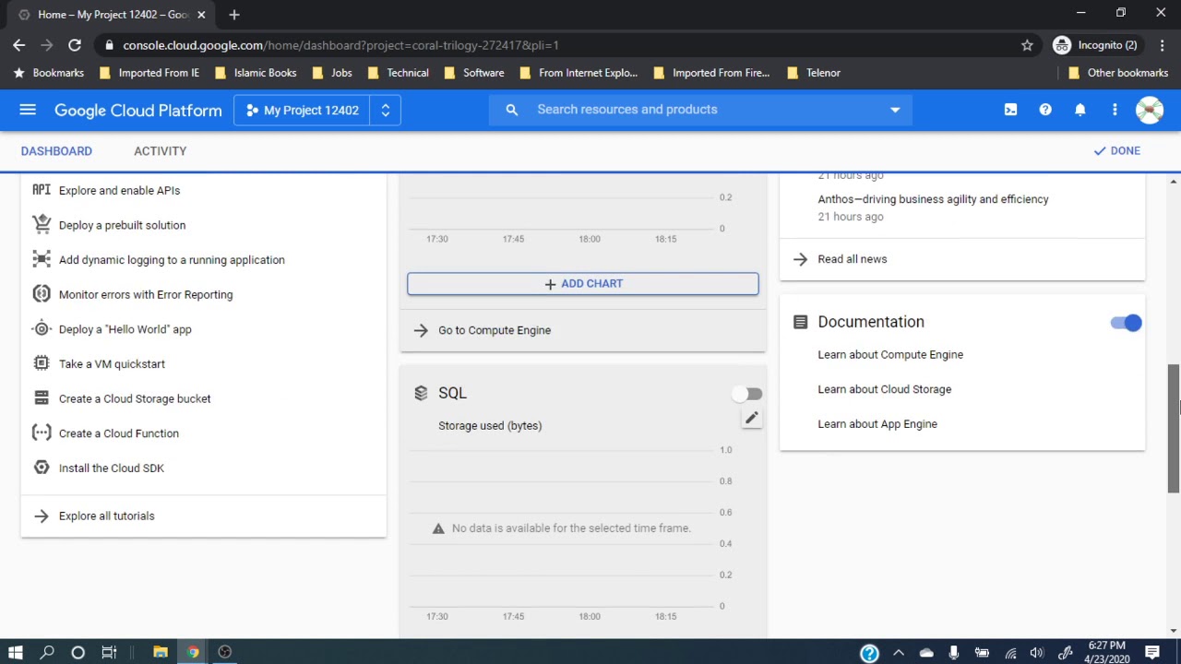Click the page vertical scrollbar thumb
The width and height of the screenshot is (1181, 664).
pyautogui.click(x=1174, y=429)
